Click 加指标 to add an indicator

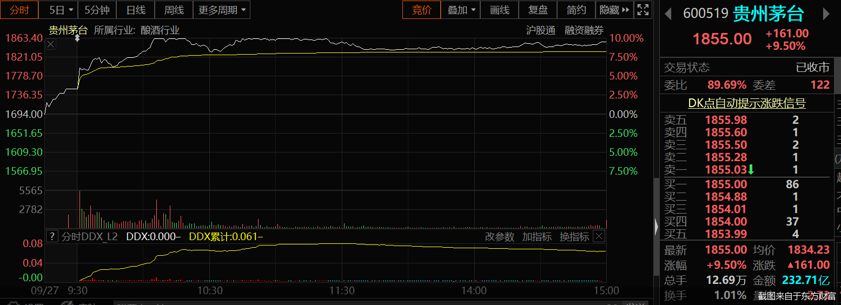pos(537,236)
